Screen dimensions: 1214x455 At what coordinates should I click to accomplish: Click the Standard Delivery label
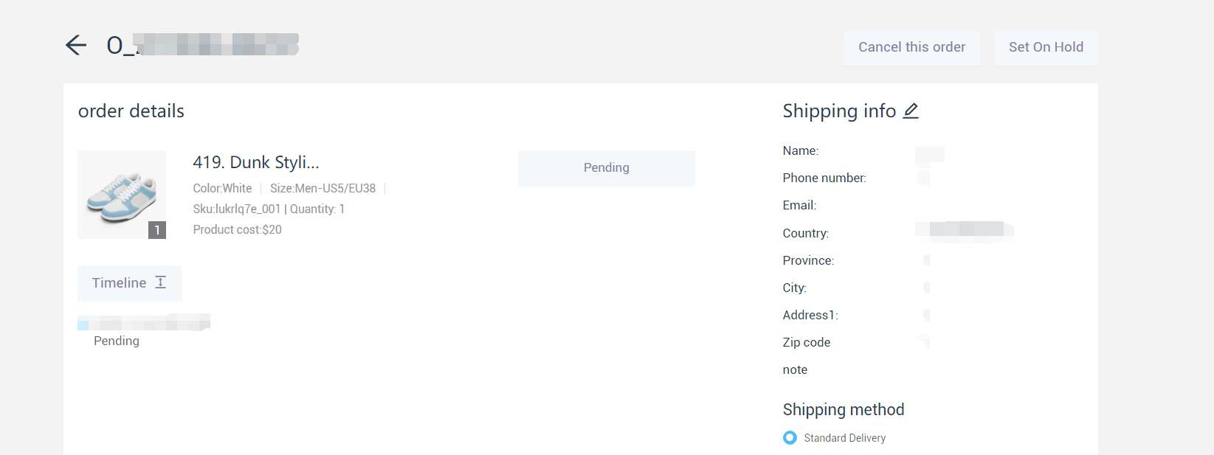pyautogui.click(x=845, y=438)
